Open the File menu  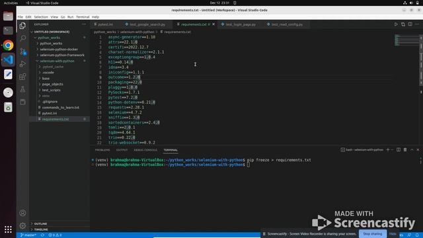[x=20, y=17]
